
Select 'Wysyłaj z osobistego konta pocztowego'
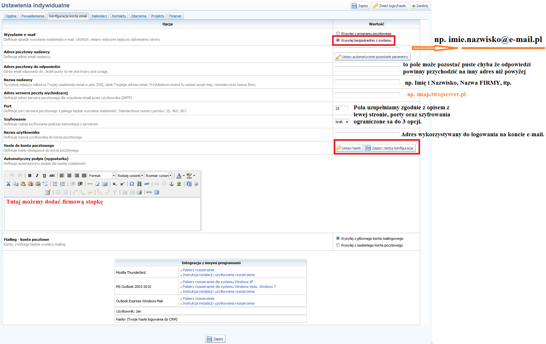338,245
